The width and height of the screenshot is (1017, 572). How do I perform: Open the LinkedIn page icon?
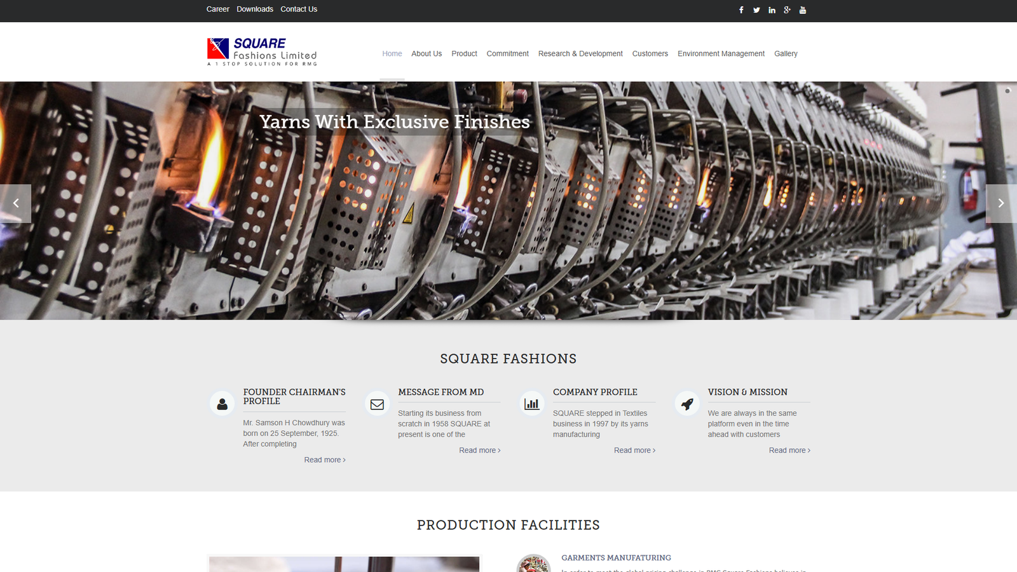772,10
